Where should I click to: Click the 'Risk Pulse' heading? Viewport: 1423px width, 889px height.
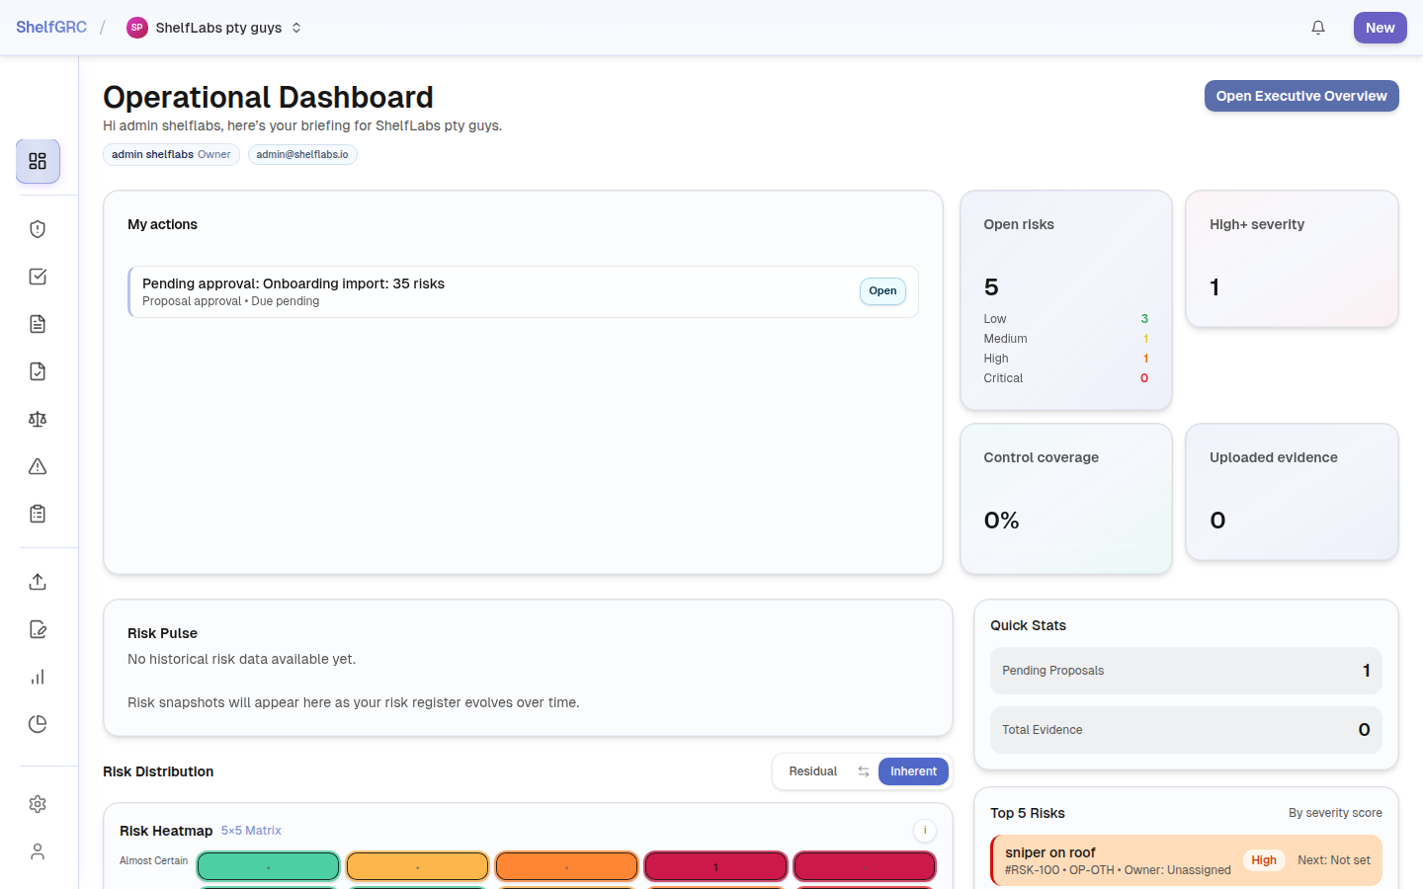[x=162, y=633]
